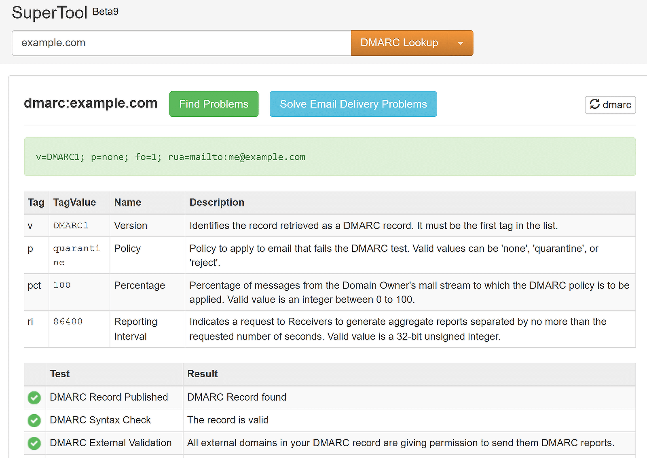This screenshot has height=458, width=647.
Task: Click the SuperTool title link
Action: click(49, 12)
